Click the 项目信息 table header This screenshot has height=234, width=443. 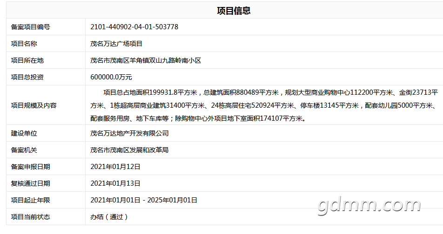tap(234, 11)
